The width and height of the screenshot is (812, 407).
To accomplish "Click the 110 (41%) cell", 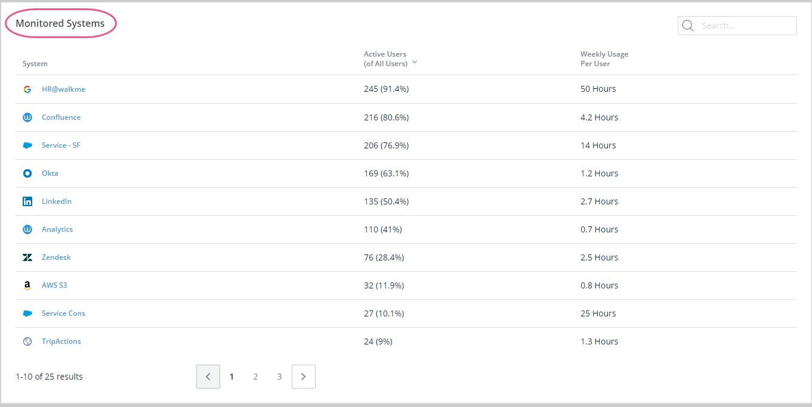I will coord(382,229).
